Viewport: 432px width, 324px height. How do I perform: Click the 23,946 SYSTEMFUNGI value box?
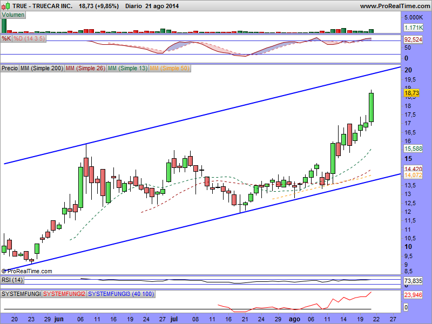coord(413,295)
